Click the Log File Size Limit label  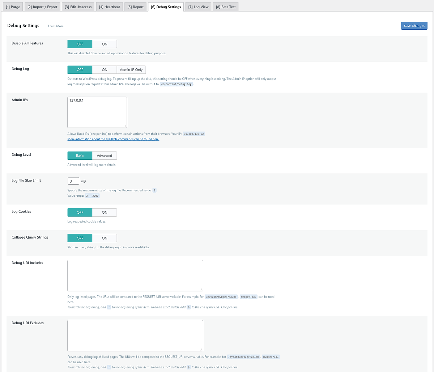[x=26, y=180]
